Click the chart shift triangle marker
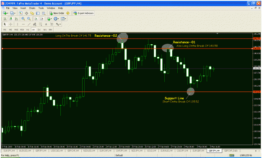 tap(218, 33)
